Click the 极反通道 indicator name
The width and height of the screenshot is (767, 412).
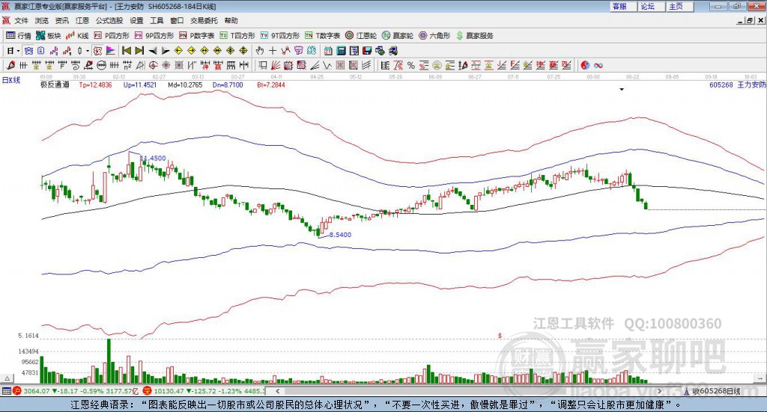pos(55,84)
